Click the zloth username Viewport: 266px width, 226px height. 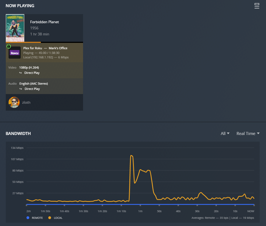point(26,102)
